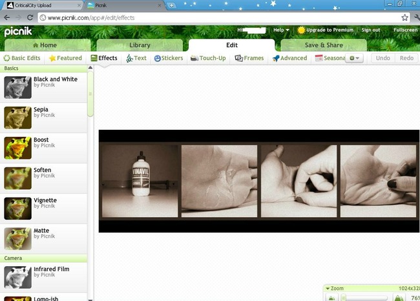
Task: Click the Redo button
Action: click(x=406, y=58)
